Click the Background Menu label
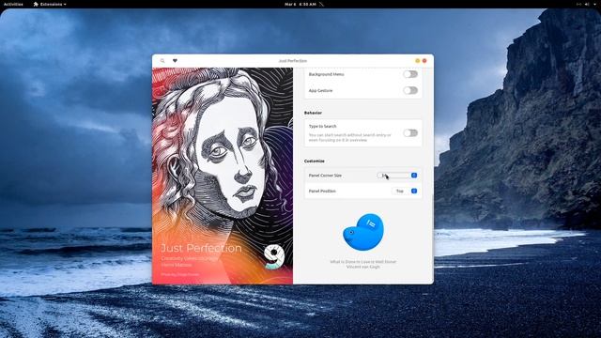This screenshot has width=601, height=338. pos(326,74)
